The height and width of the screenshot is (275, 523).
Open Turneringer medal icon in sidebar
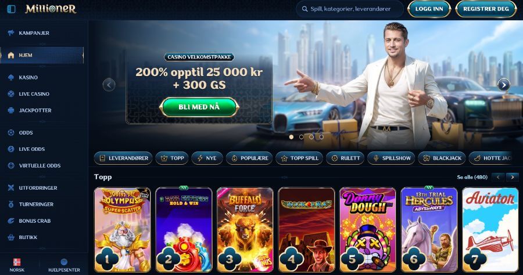(x=11, y=204)
